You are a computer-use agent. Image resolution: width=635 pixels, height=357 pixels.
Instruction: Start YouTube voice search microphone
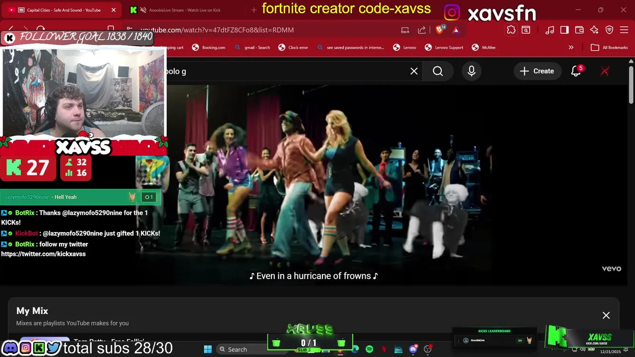pos(471,71)
